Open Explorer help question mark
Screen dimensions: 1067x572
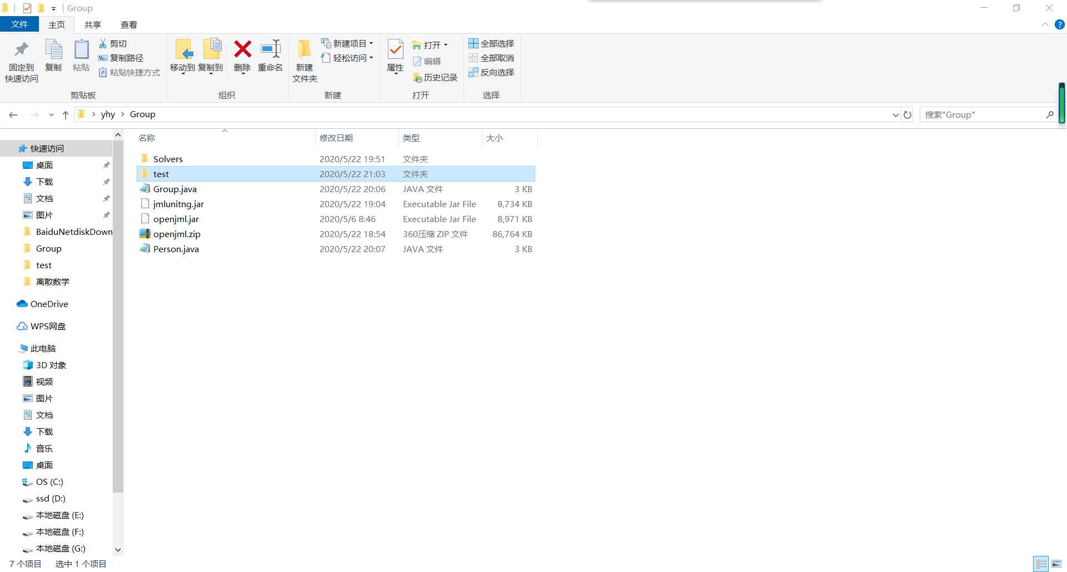[x=1059, y=24]
